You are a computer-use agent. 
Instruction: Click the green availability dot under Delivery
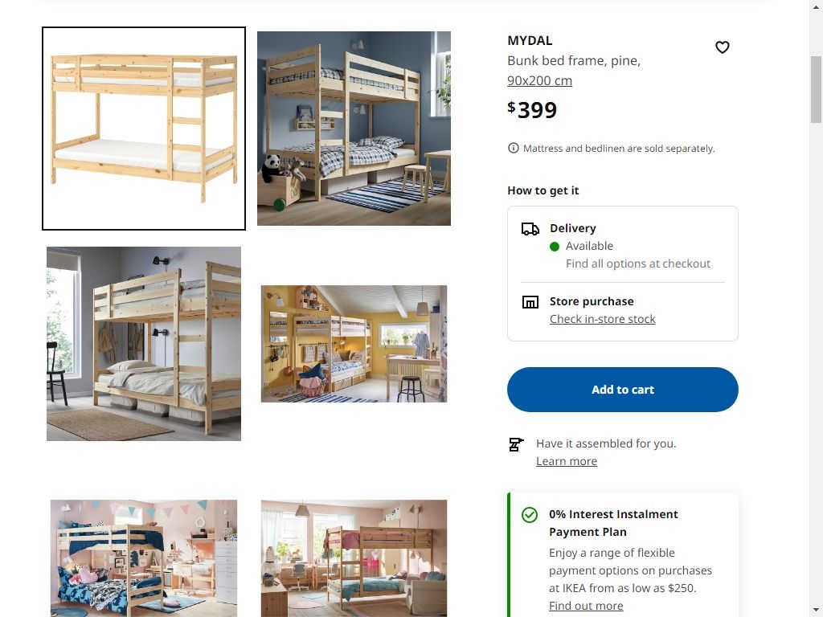click(554, 246)
